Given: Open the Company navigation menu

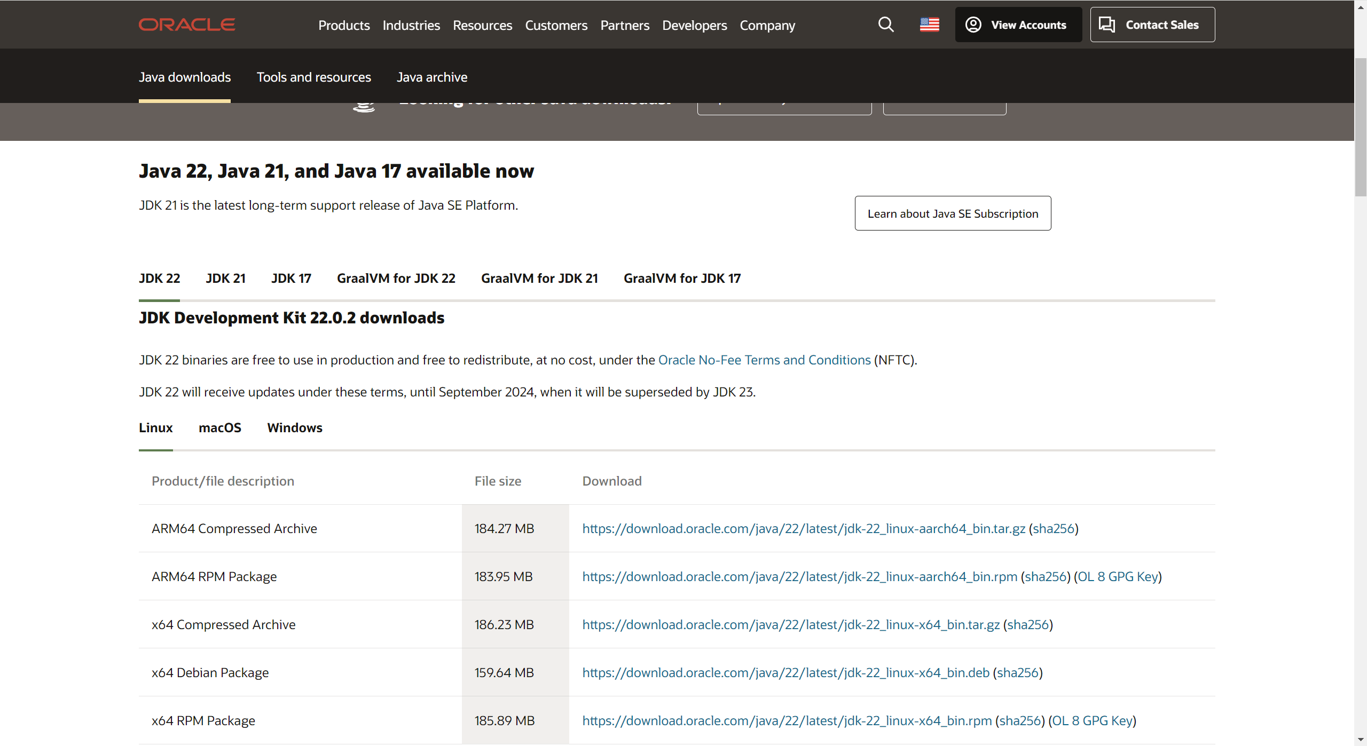Looking at the screenshot, I should click(x=767, y=25).
